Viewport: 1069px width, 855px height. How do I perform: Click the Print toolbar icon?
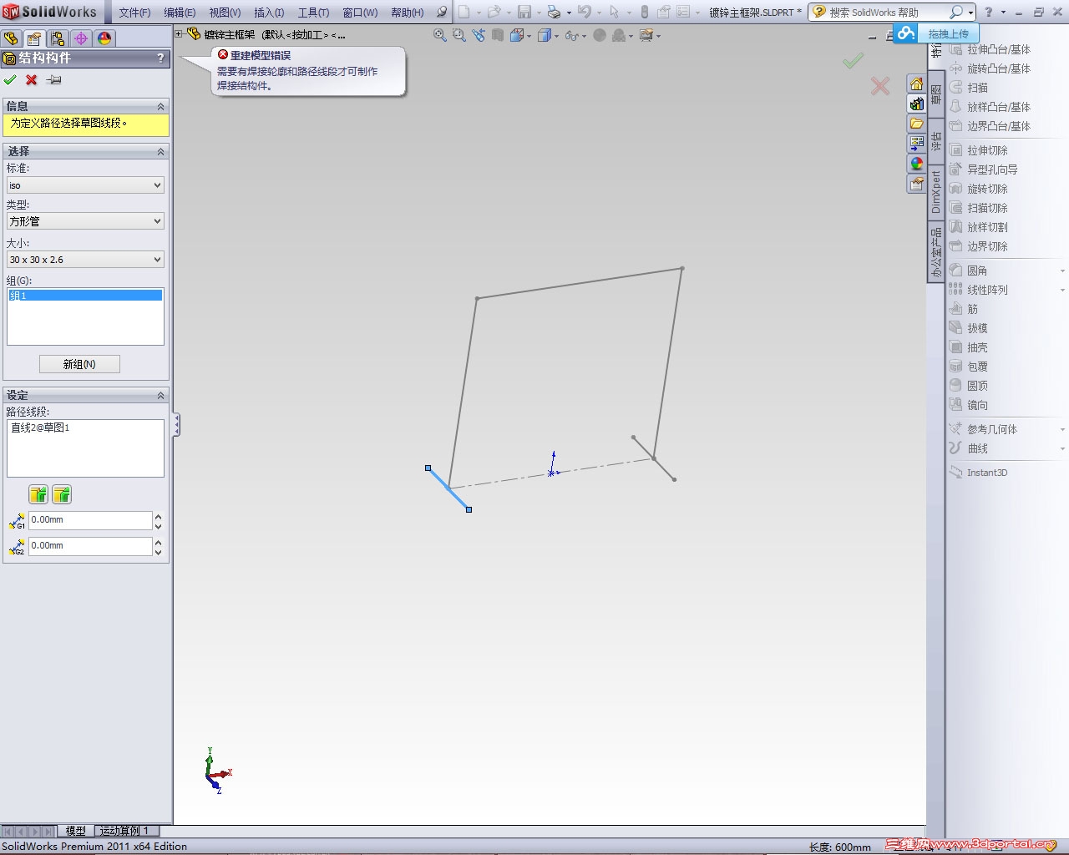click(x=554, y=12)
